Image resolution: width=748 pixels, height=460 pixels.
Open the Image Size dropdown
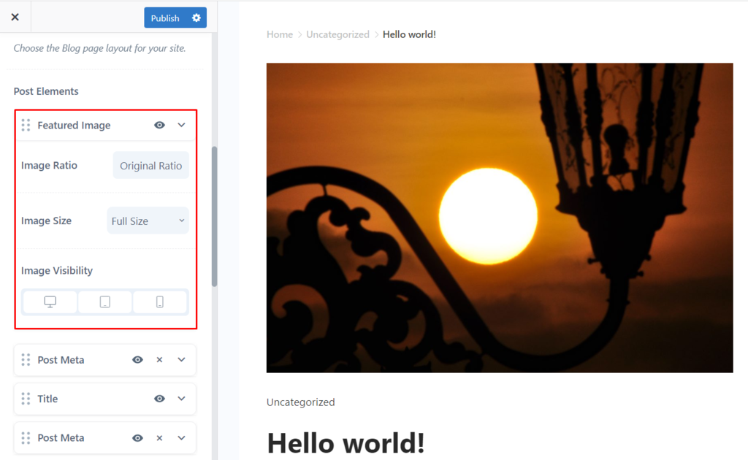tap(148, 220)
